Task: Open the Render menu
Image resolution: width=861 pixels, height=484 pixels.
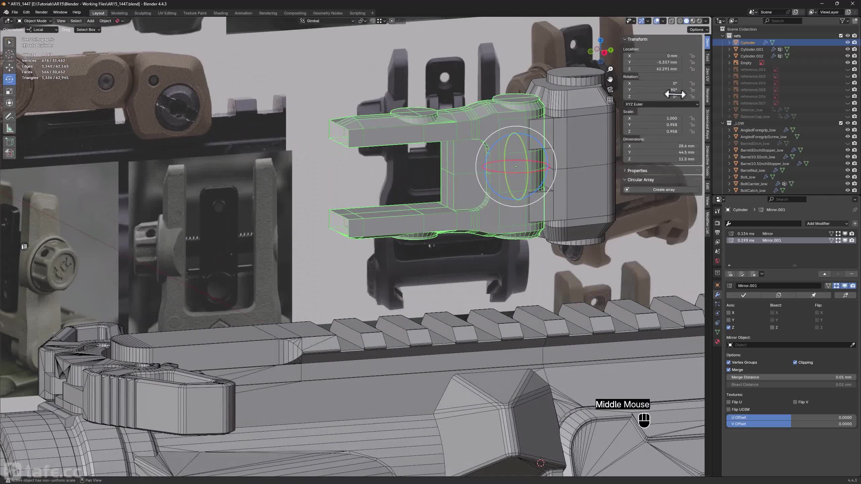Action: (41, 12)
